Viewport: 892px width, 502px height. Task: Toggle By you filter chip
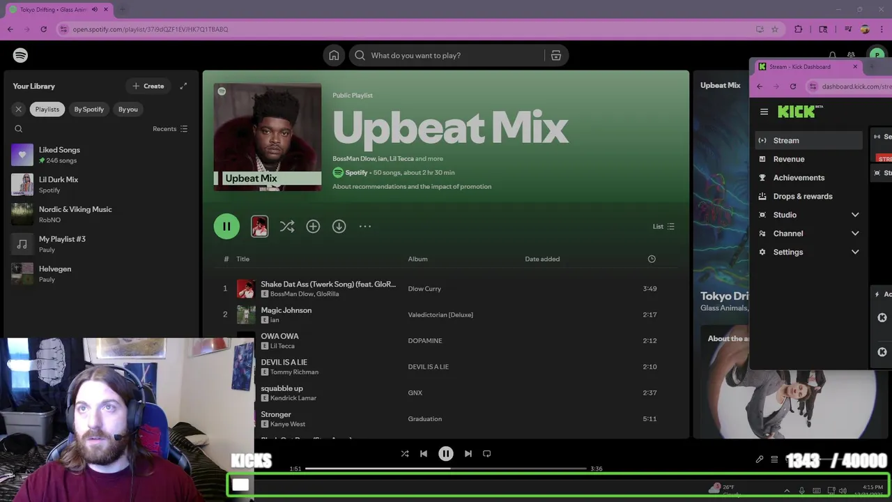pyautogui.click(x=128, y=109)
